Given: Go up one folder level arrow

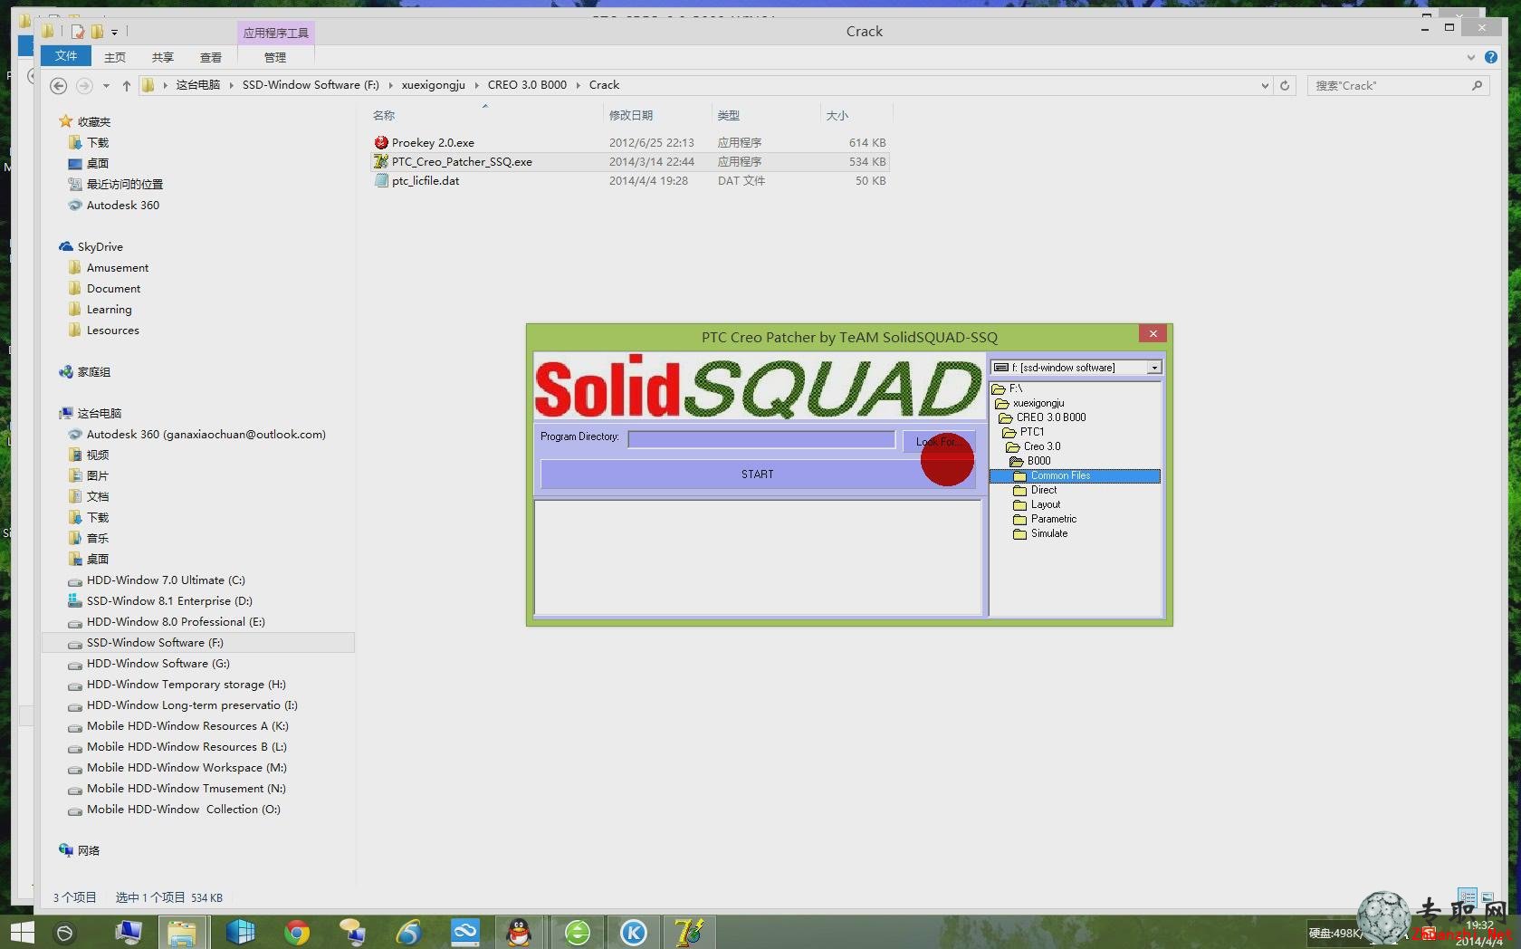Looking at the screenshot, I should (126, 85).
